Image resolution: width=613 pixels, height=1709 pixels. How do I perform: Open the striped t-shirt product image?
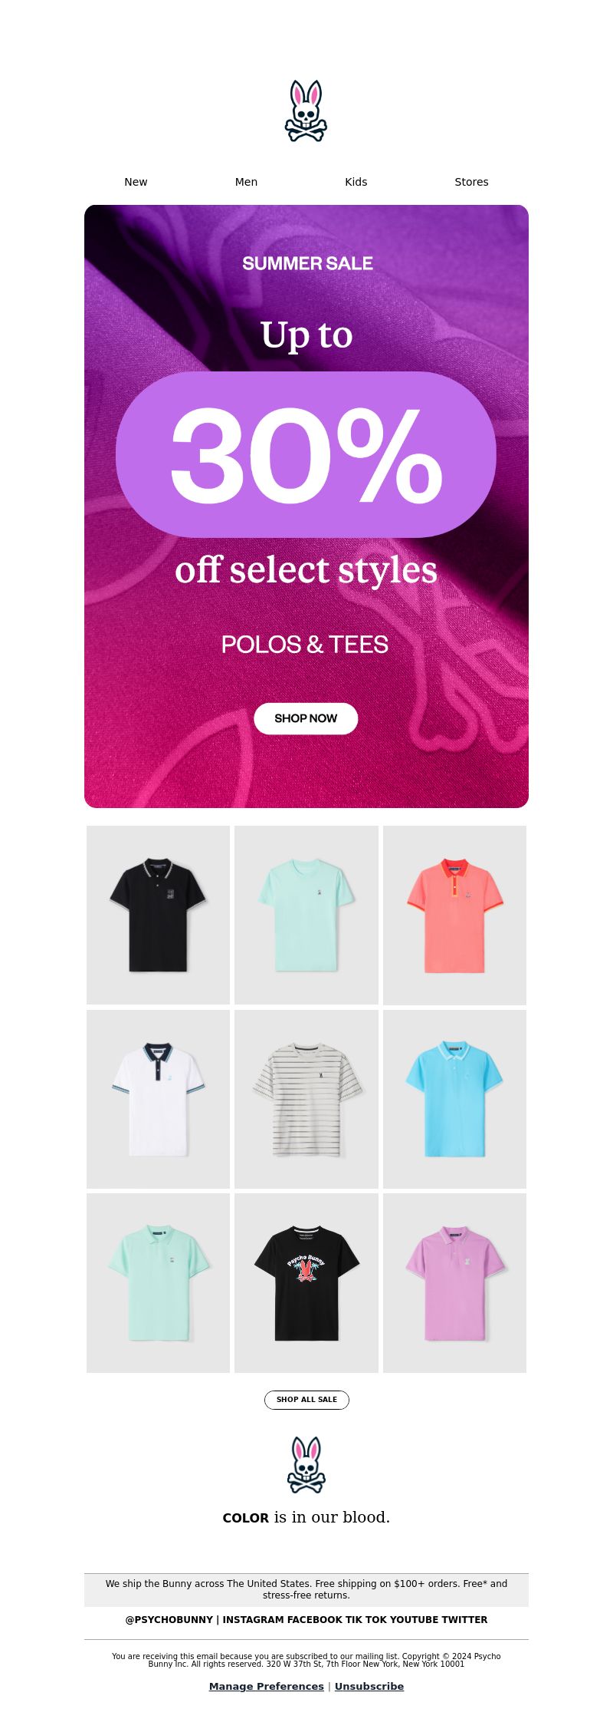pos(306,1099)
